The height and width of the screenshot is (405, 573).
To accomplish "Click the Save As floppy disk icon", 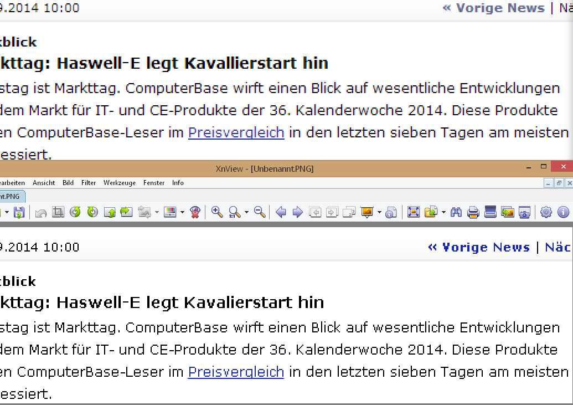I will pyautogui.click(x=19, y=212).
